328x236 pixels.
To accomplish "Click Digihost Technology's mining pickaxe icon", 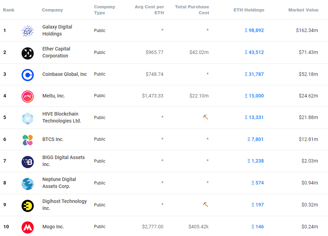I will (x=206, y=205).
